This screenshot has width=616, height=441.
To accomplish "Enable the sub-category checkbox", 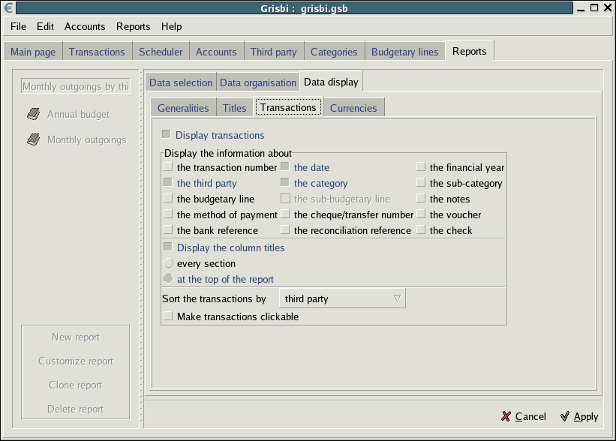I will click(421, 182).
